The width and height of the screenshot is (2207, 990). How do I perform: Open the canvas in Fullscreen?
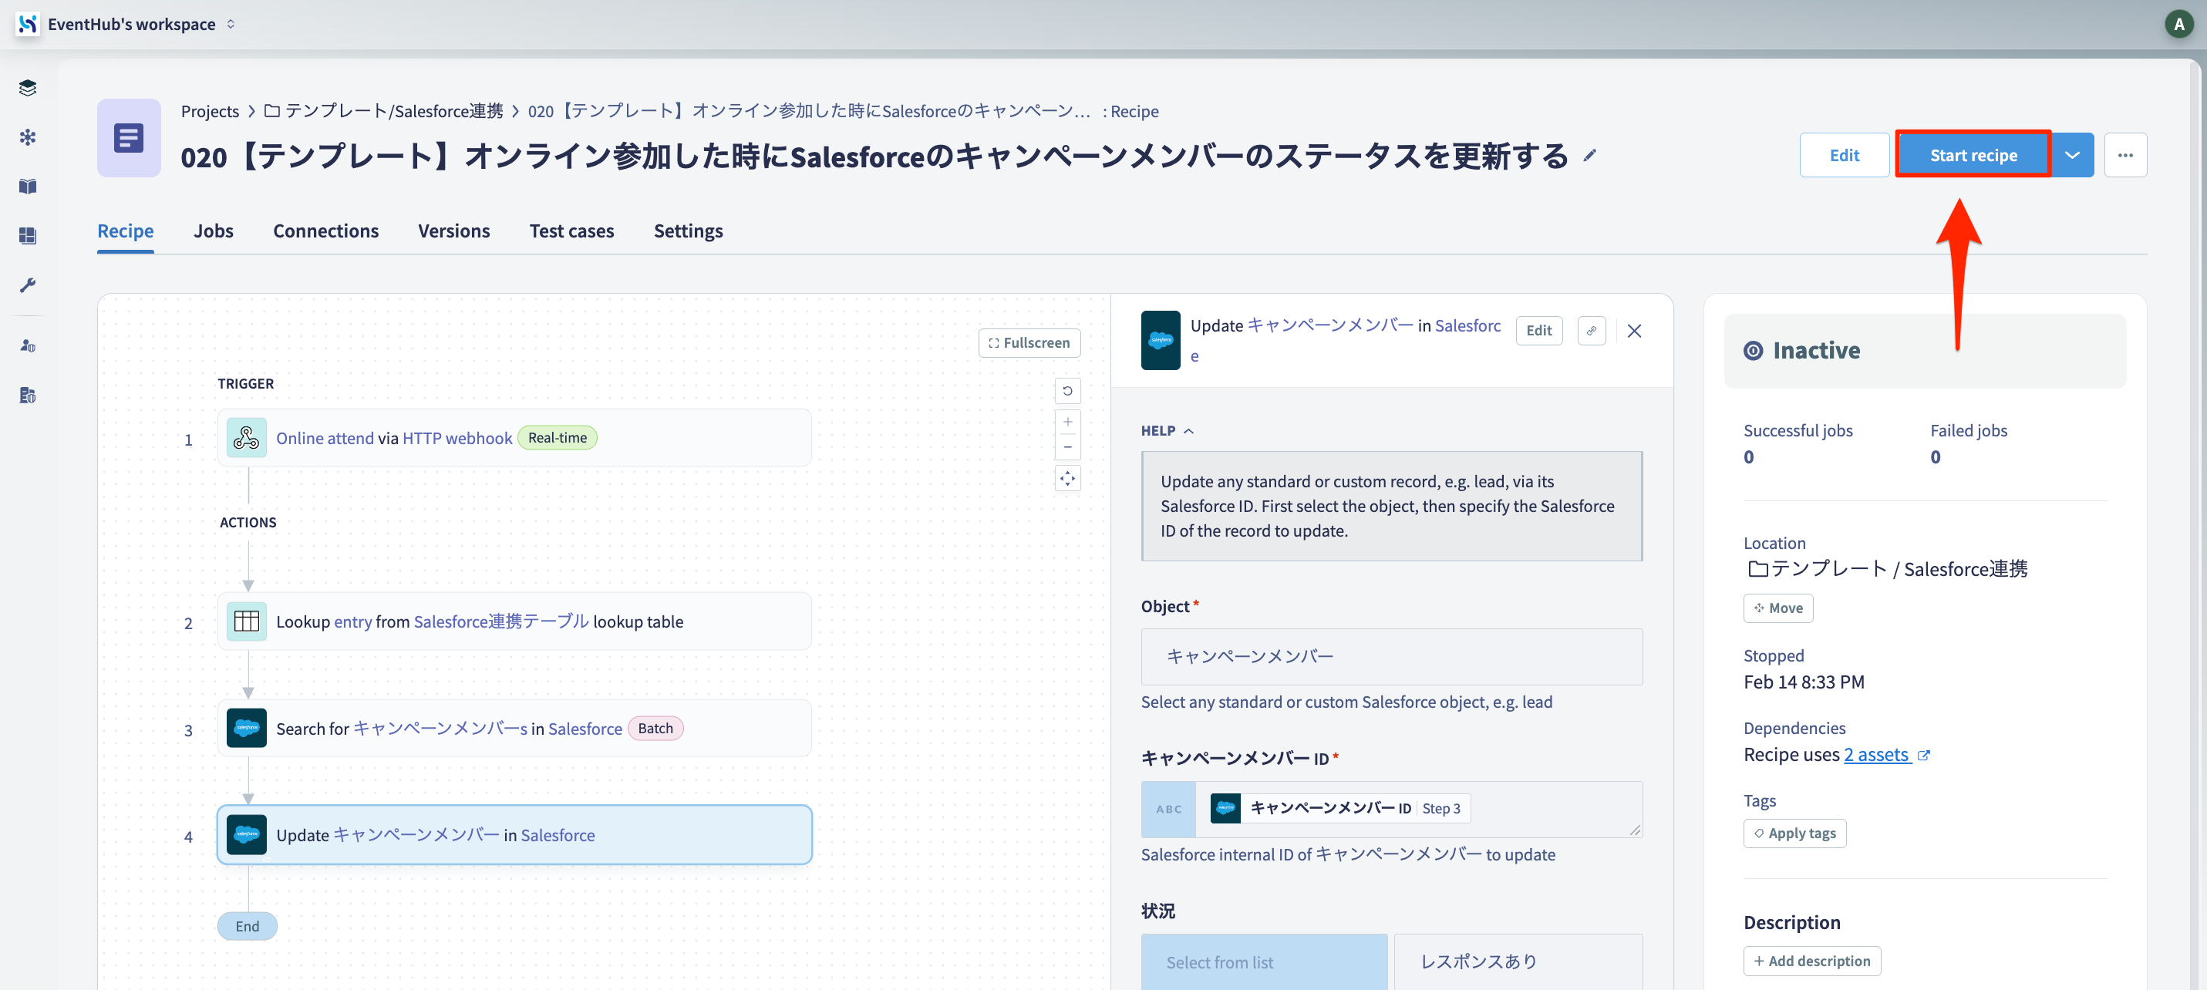click(1029, 342)
